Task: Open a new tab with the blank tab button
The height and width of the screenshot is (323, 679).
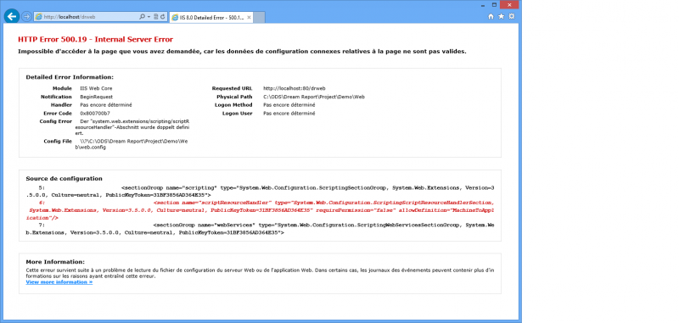Action: pyautogui.click(x=259, y=17)
